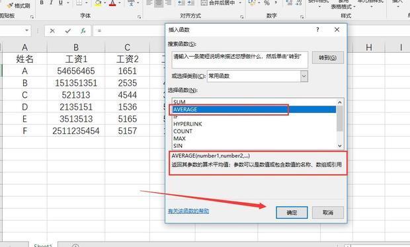410x247 pixels.
Task: Click cell with value 151351351
Action: [76, 83]
